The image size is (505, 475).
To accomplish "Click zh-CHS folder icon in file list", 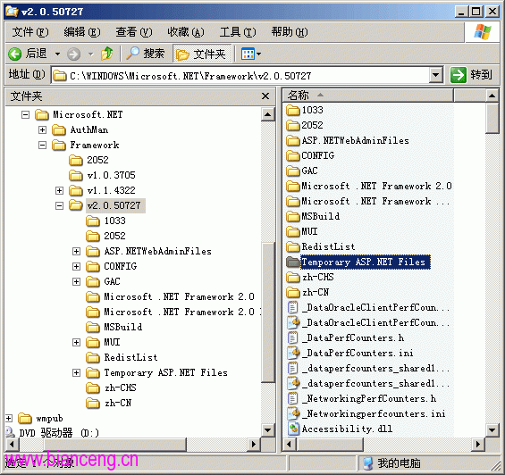I will [292, 277].
